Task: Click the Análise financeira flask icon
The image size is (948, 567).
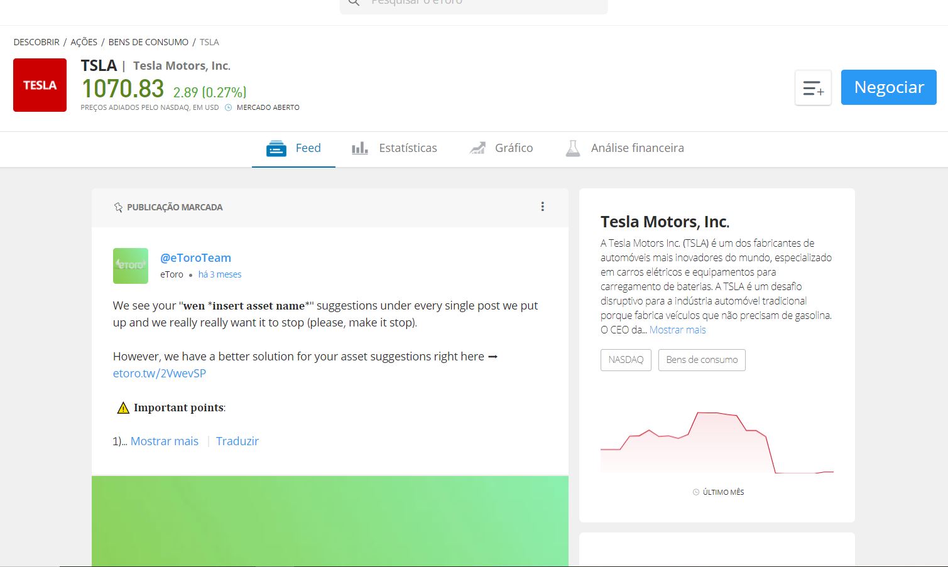Action: [x=573, y=148]
